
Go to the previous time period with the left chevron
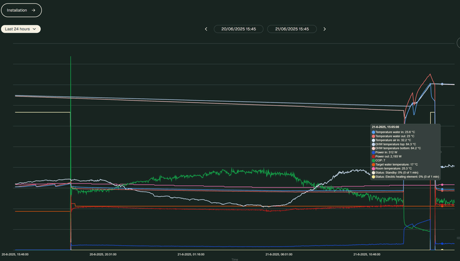click(x=206, y=29)
